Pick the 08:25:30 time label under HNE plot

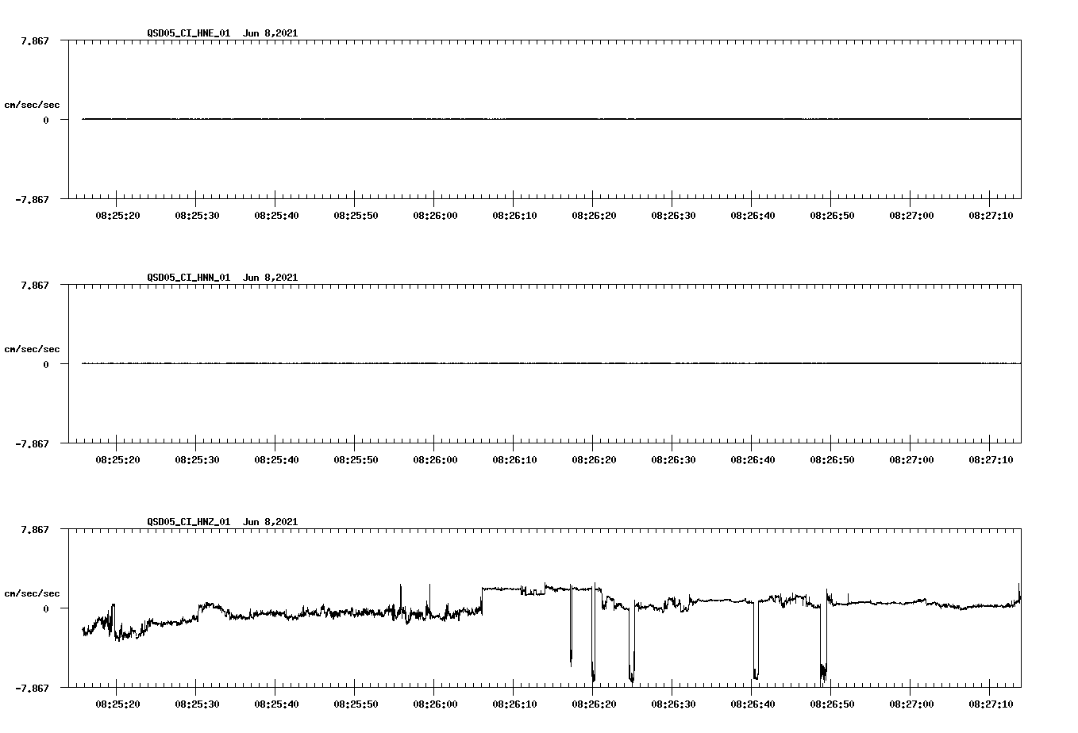197,216
